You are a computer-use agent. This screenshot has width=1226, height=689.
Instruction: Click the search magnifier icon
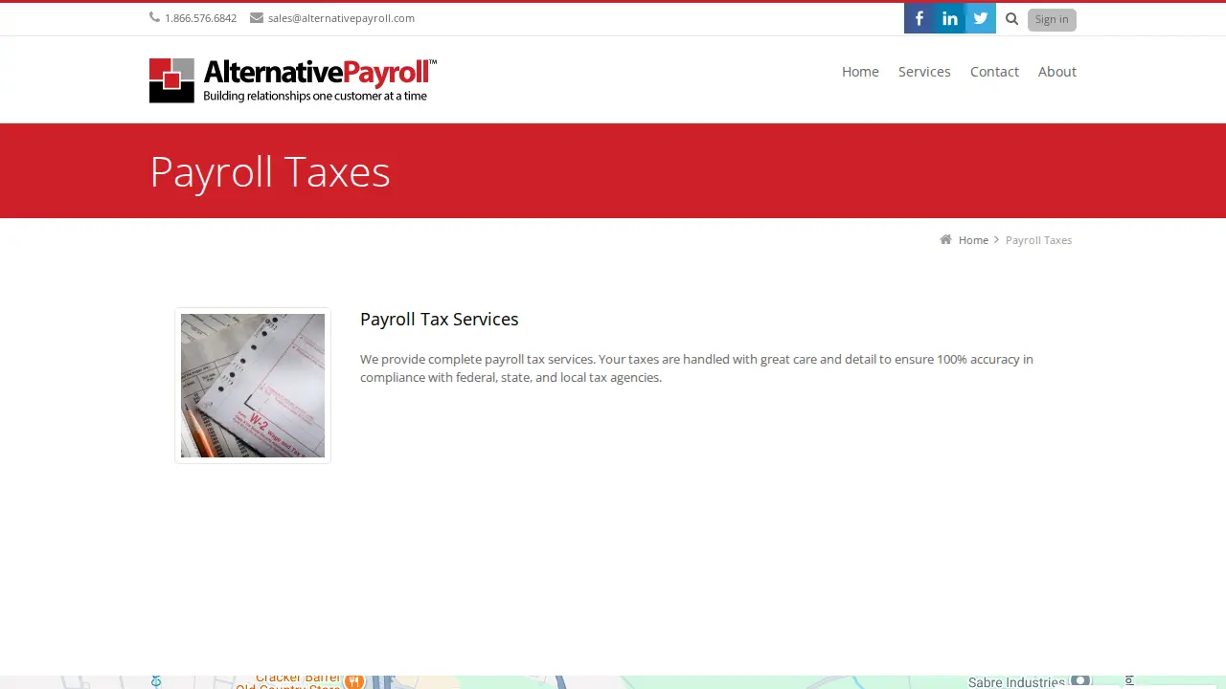click(x=1011, y=18)
